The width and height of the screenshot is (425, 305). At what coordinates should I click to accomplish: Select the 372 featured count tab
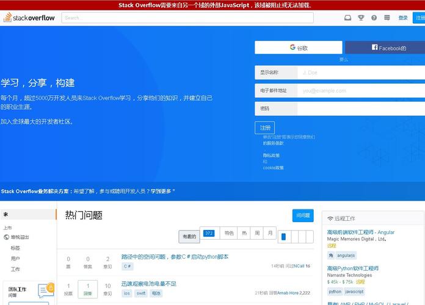(x=209, y=233)
